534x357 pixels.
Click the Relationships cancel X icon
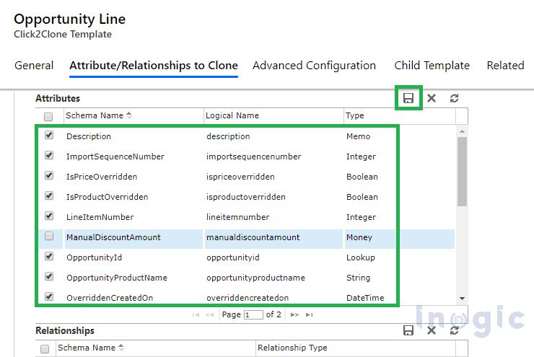tap(432, 330)
